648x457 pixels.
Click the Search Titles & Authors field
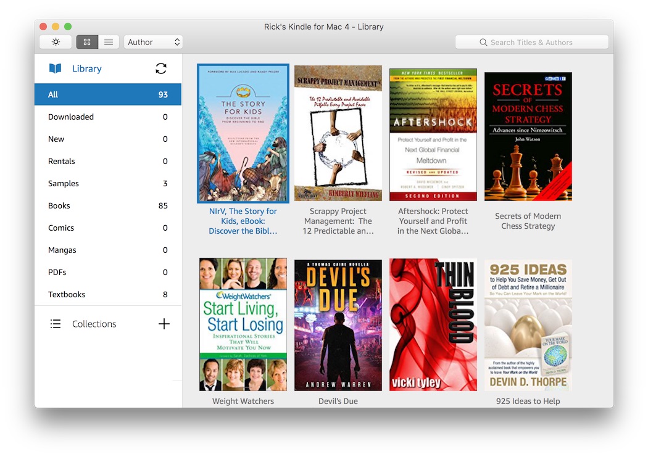pyautogui.click(x=531, y=42)
